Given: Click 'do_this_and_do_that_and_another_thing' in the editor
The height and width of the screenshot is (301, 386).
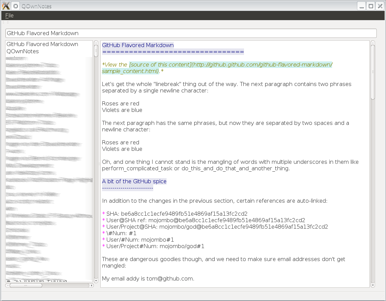Looking at the screenshot, I should click(235, 169).
